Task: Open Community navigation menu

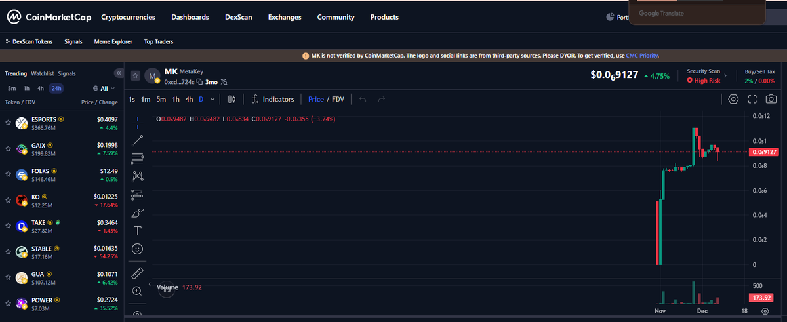Action: pyautogui.click(x=336, y=17)
